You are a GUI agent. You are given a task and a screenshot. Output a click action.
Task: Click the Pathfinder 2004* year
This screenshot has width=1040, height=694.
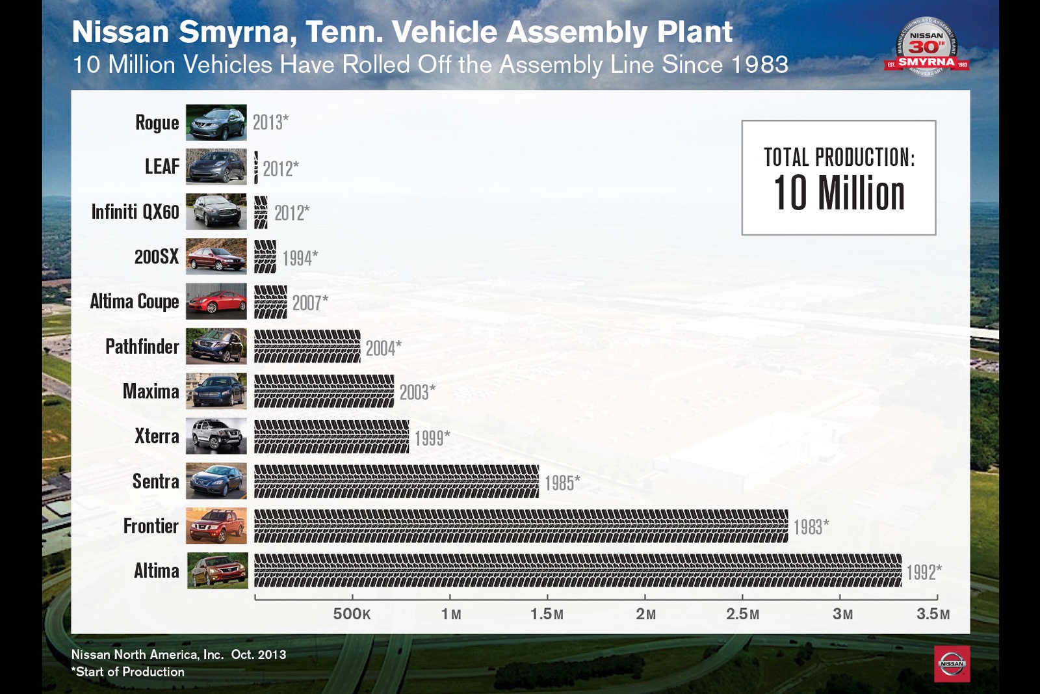(383, 348)
